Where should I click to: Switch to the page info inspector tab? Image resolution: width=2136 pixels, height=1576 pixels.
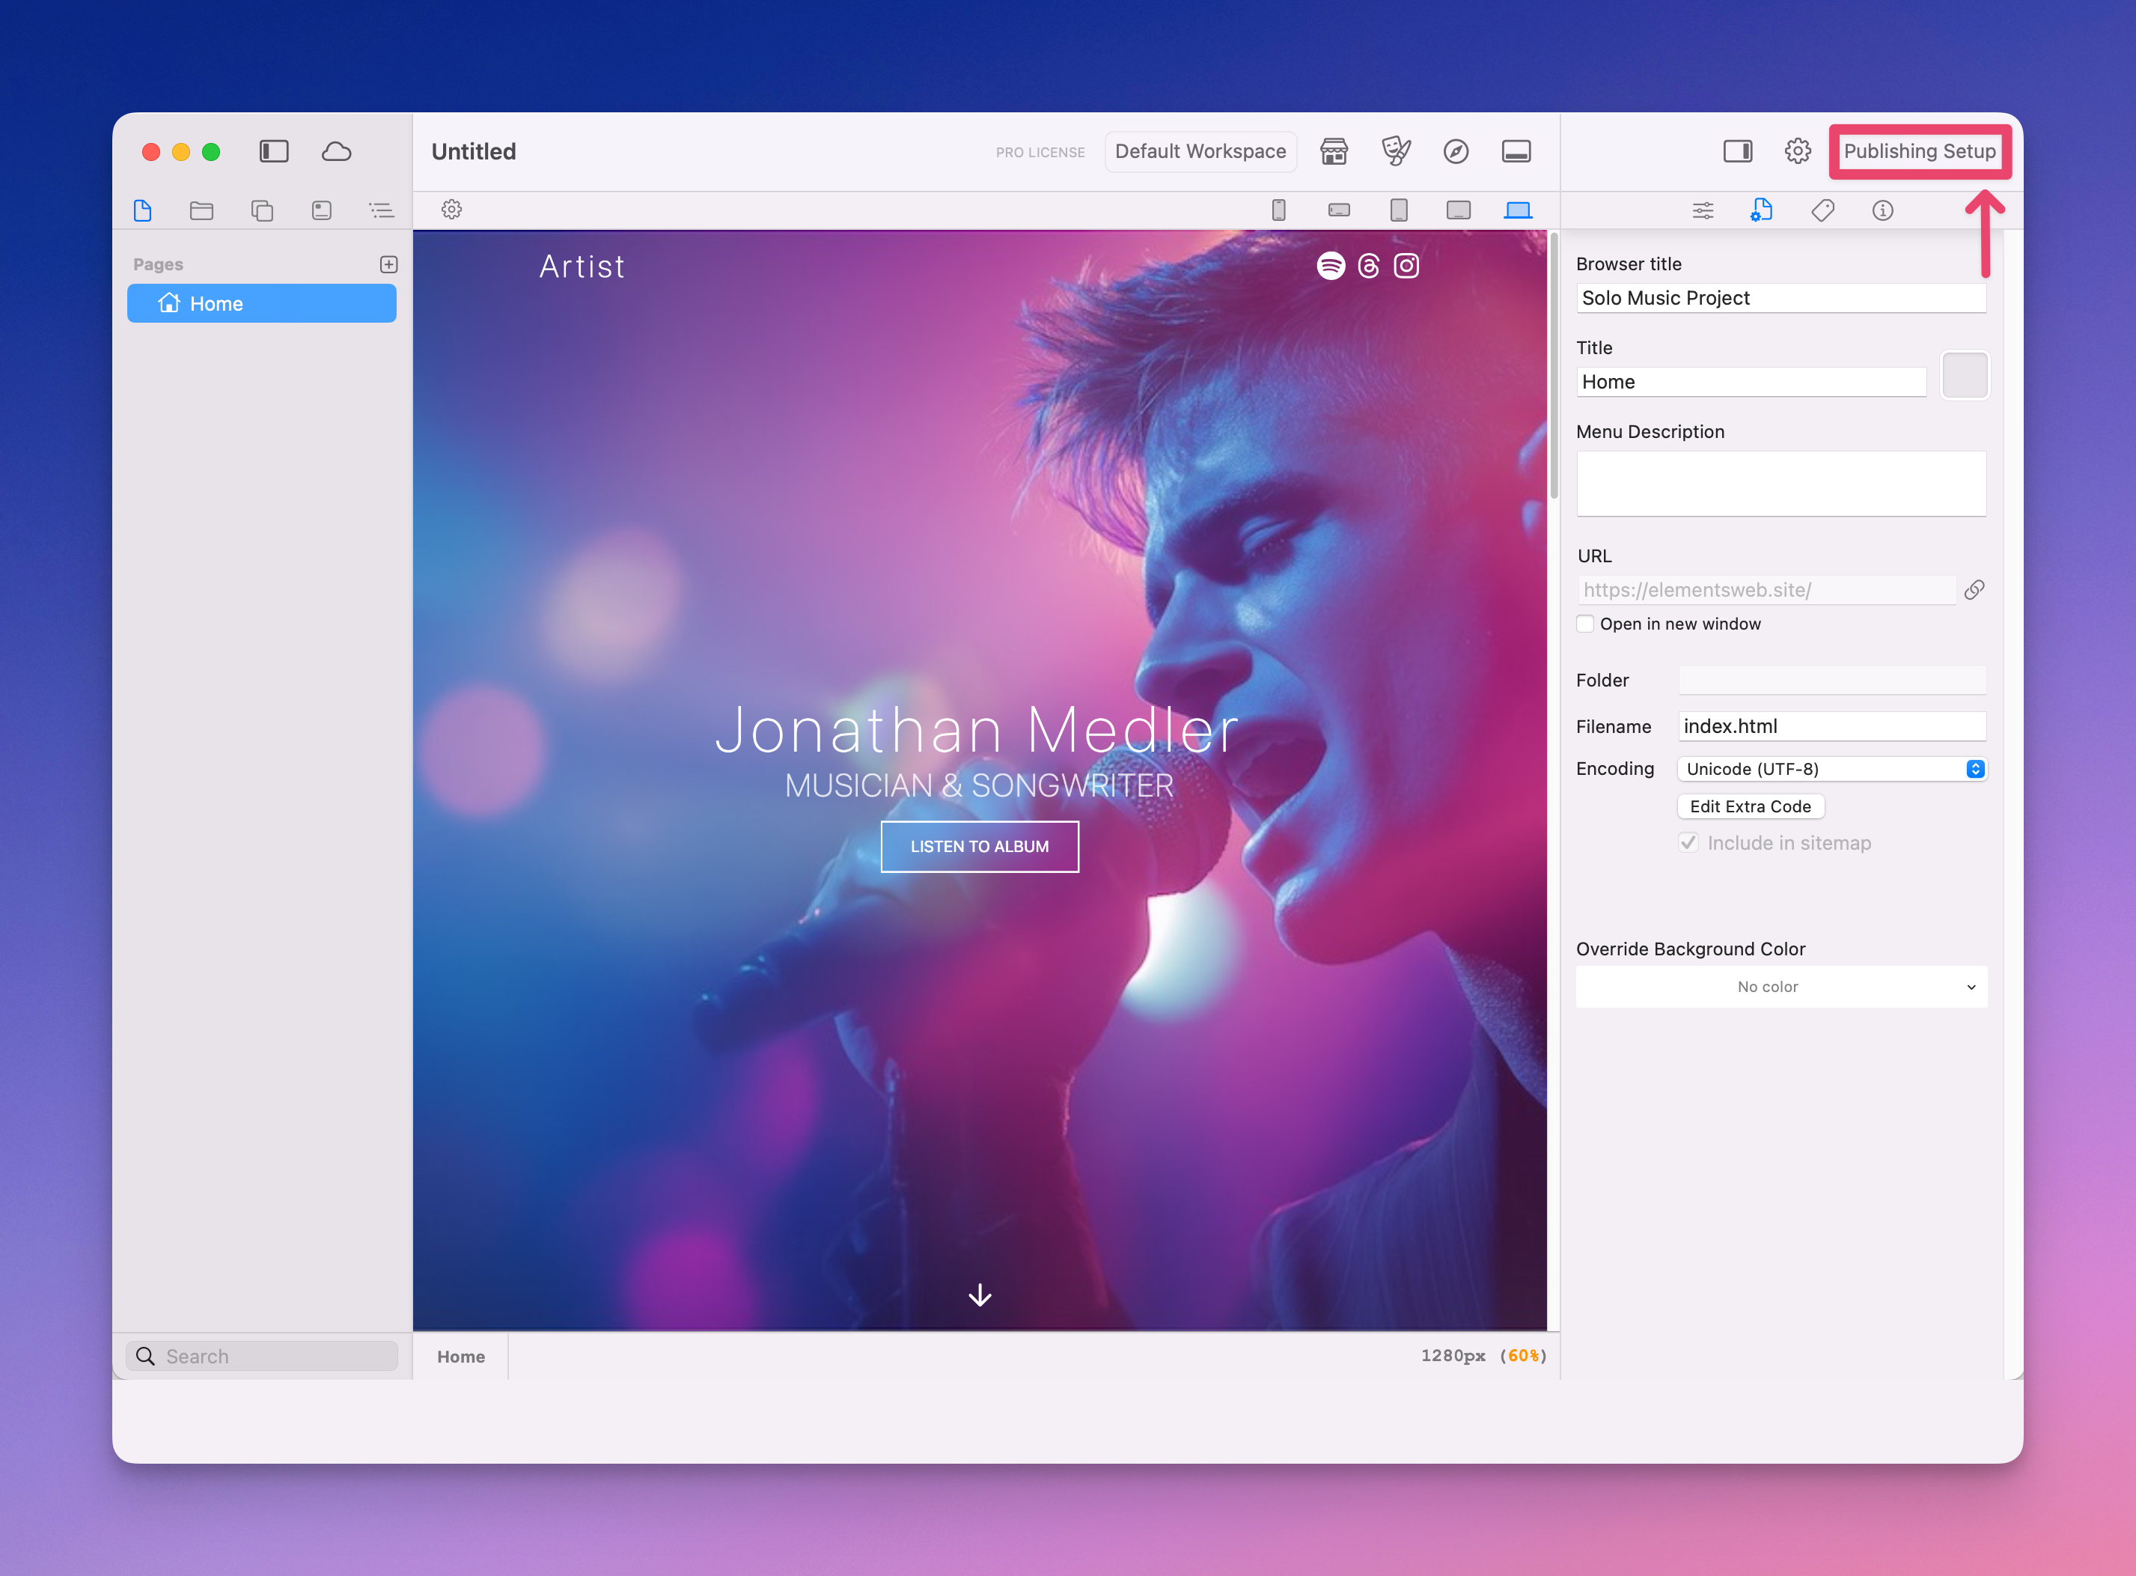coord(1882,210)
